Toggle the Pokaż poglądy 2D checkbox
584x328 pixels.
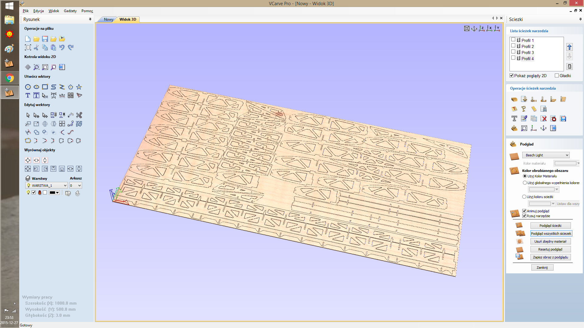(x=512, y=76)
